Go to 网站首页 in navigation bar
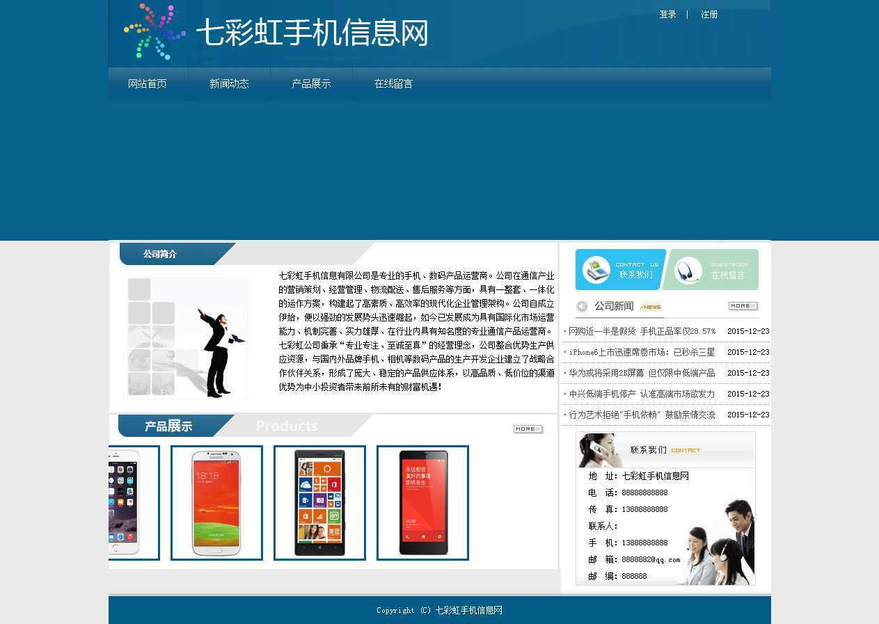879x624 pixels. point(148,84)
